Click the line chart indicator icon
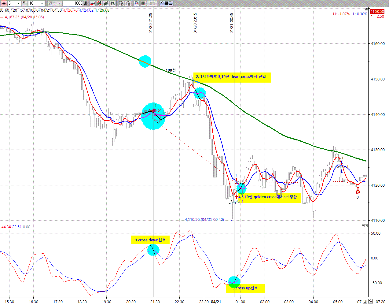The width and height of the screenshot is (389, 305). (92, 3)
